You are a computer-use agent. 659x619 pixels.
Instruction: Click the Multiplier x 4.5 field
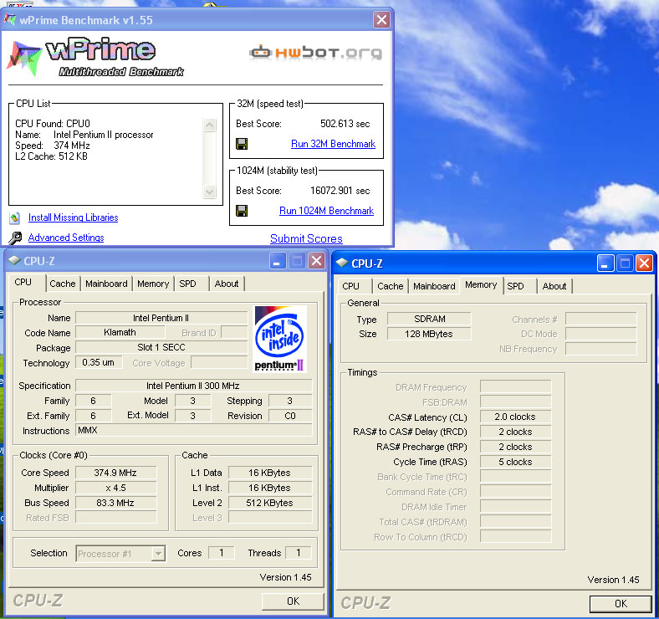[x=115, y=488]
